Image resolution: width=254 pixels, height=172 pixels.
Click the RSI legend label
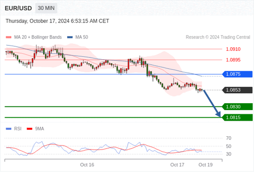click(17, 129)
